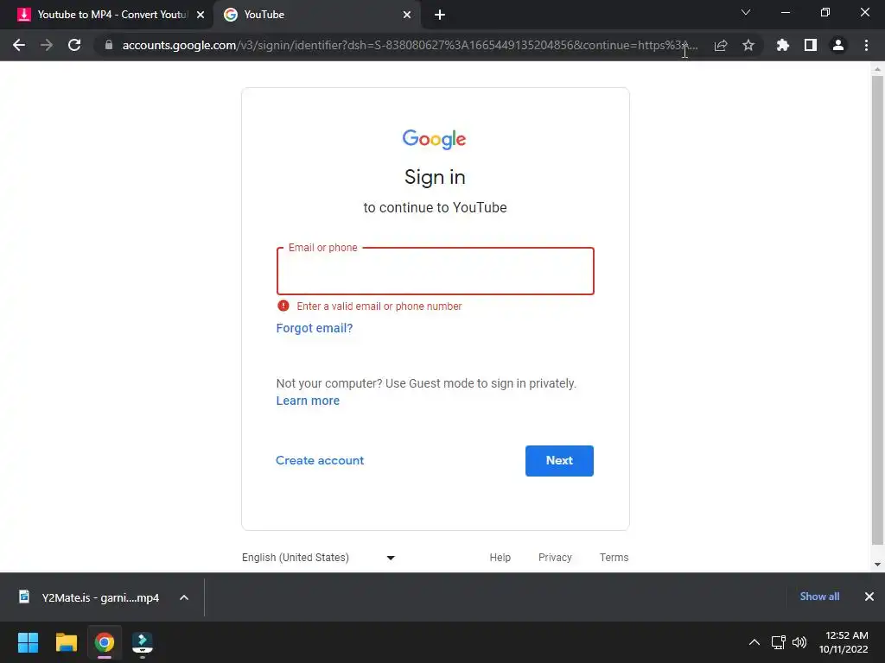Open the downloaded Y2Mate.is mp4 file

pyautogui.click(x=89, y=597)
